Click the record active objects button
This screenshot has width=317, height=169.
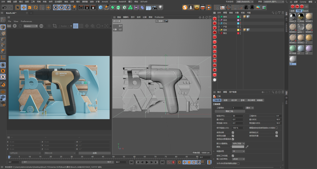coord(169,162)
